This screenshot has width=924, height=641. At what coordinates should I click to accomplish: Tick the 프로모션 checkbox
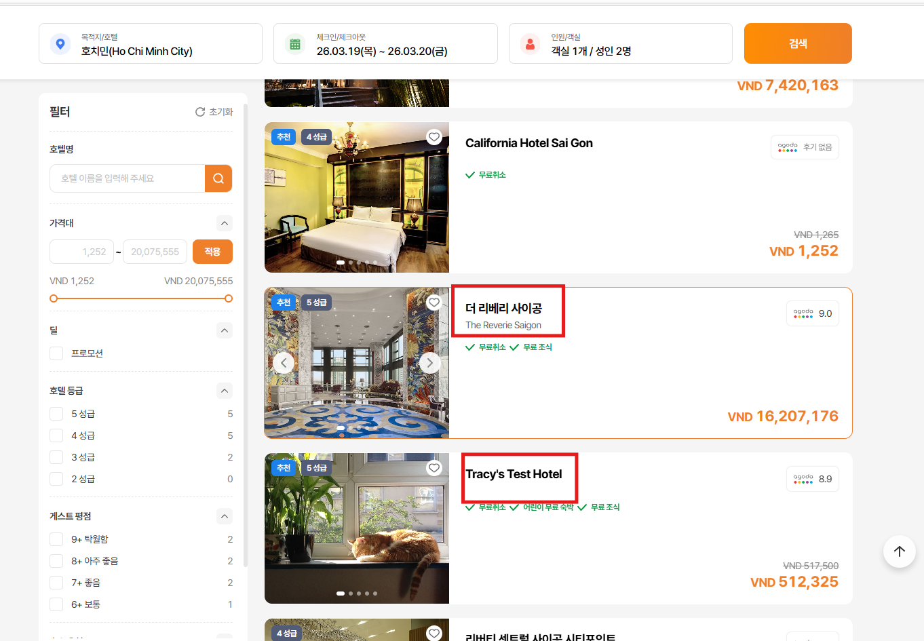56,353
